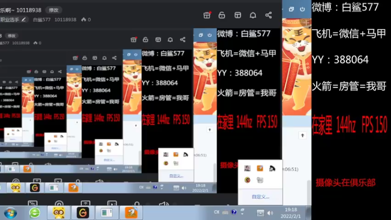Click the up-arrow button below the second-largest tiger image
Screen dimensions: 391x220
click(210, 130)
